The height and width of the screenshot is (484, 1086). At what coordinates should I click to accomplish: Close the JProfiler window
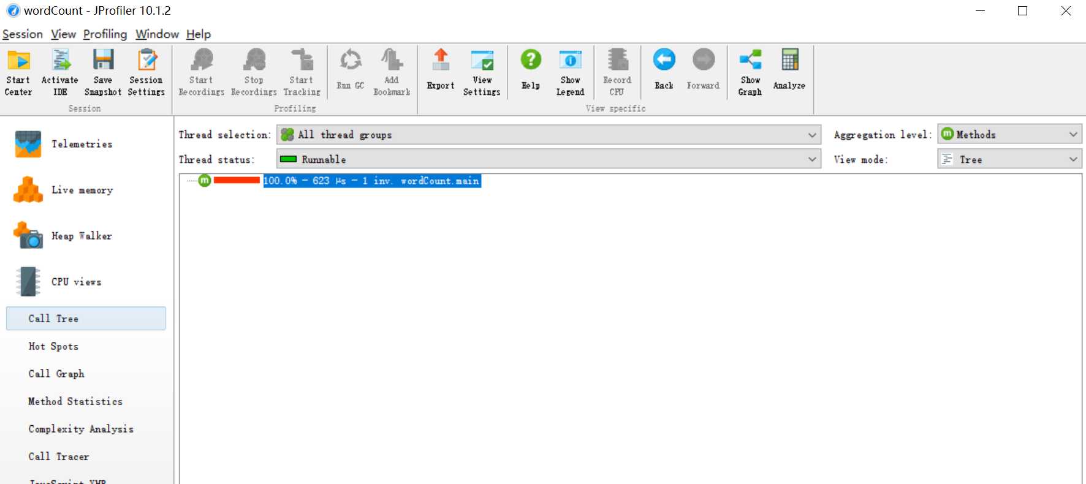tap(1066, 11)
